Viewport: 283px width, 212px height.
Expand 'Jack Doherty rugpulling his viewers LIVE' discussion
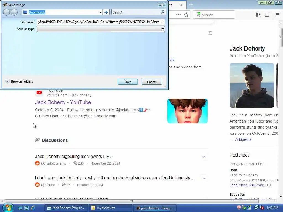(204, 157)
